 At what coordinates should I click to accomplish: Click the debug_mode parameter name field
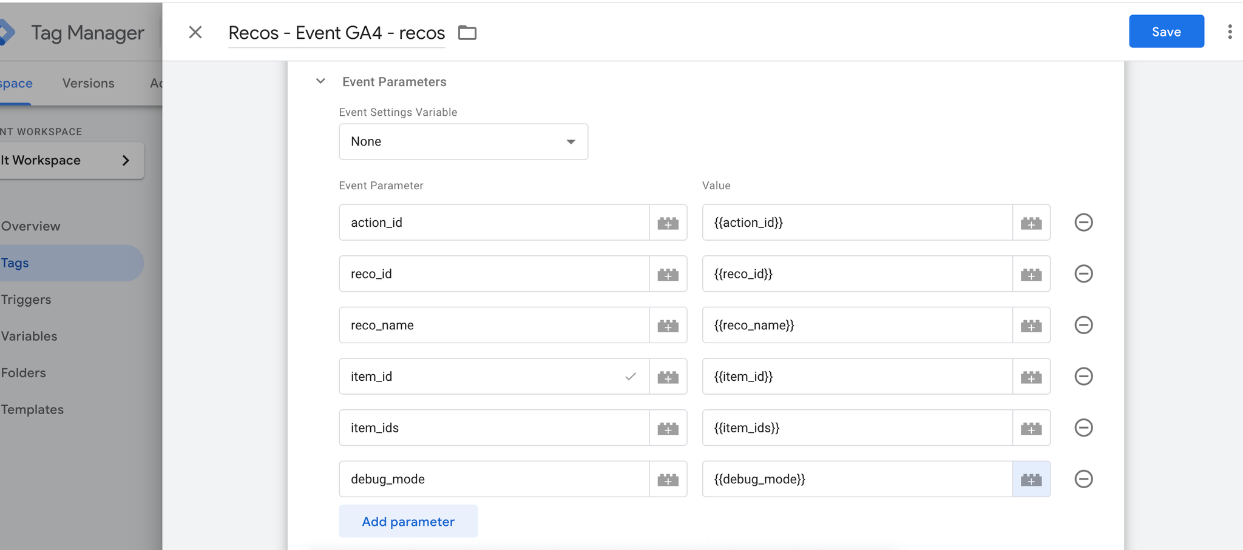tap(494, 479)
